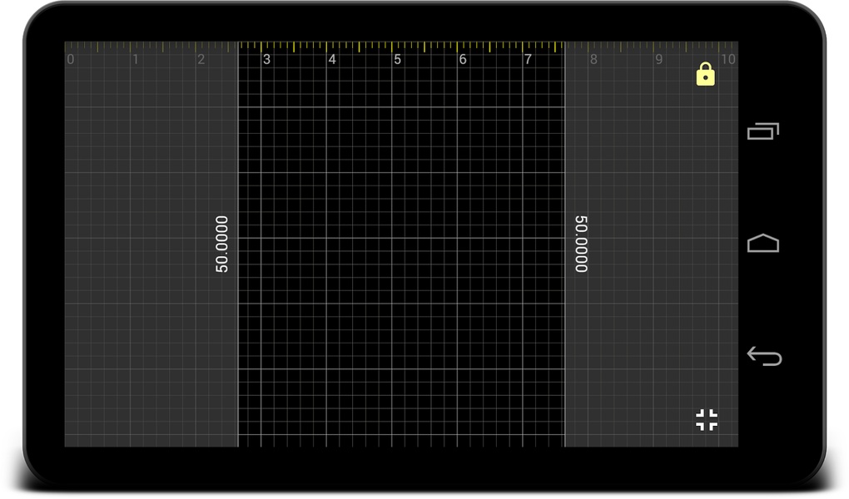Tap the Android home button

763,244
